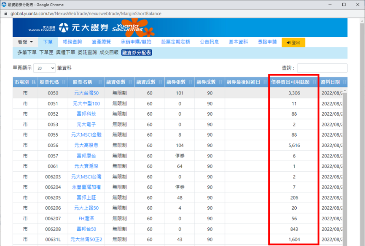Open the 永豐臺灣加權 link
The width and height of the screenshot is (365, 246).
(x=86, y=187)
